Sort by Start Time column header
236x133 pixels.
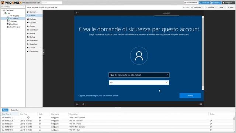(10, 114)
